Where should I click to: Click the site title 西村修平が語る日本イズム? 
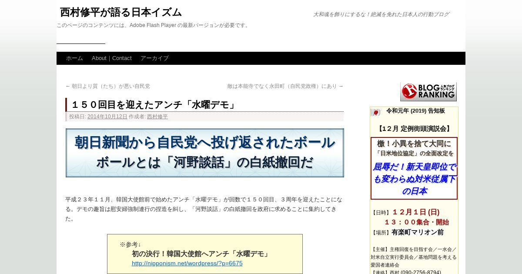pos(121,12)
